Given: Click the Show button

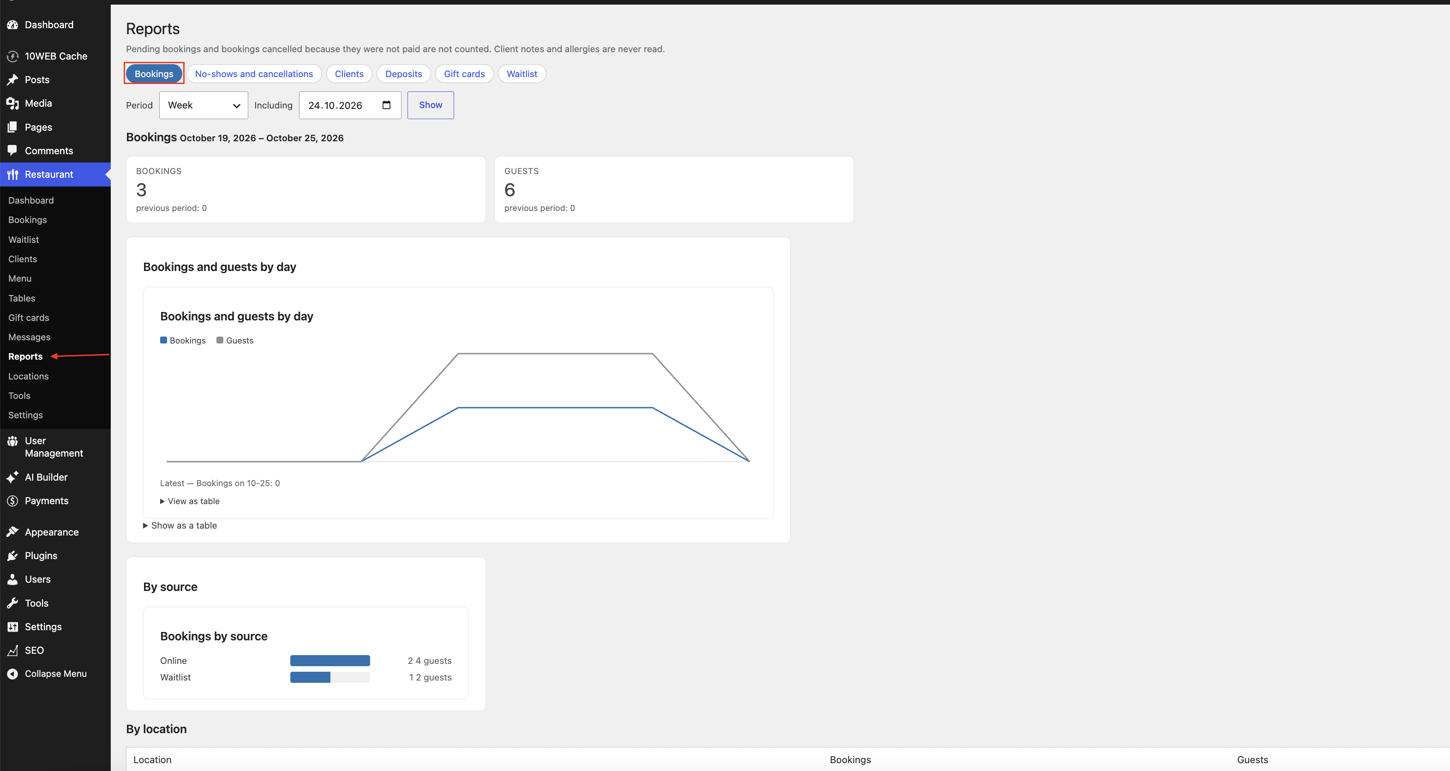Looking at the screenshot, I should [431, 105].
